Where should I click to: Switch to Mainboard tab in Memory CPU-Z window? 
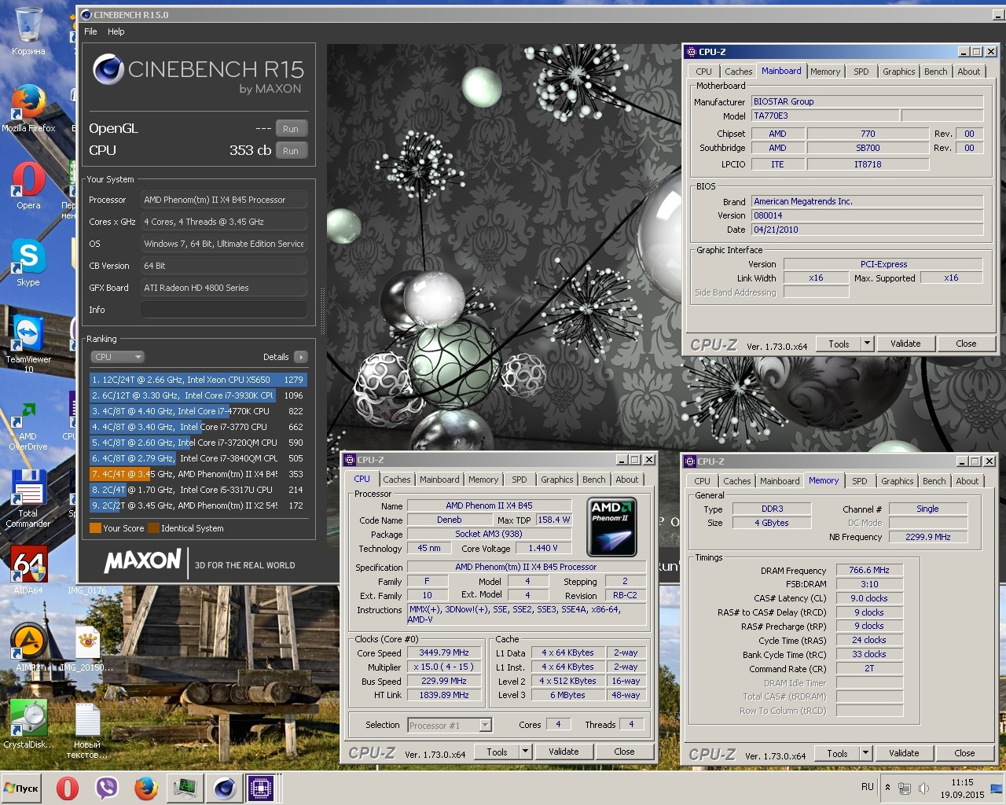point(780,481)
